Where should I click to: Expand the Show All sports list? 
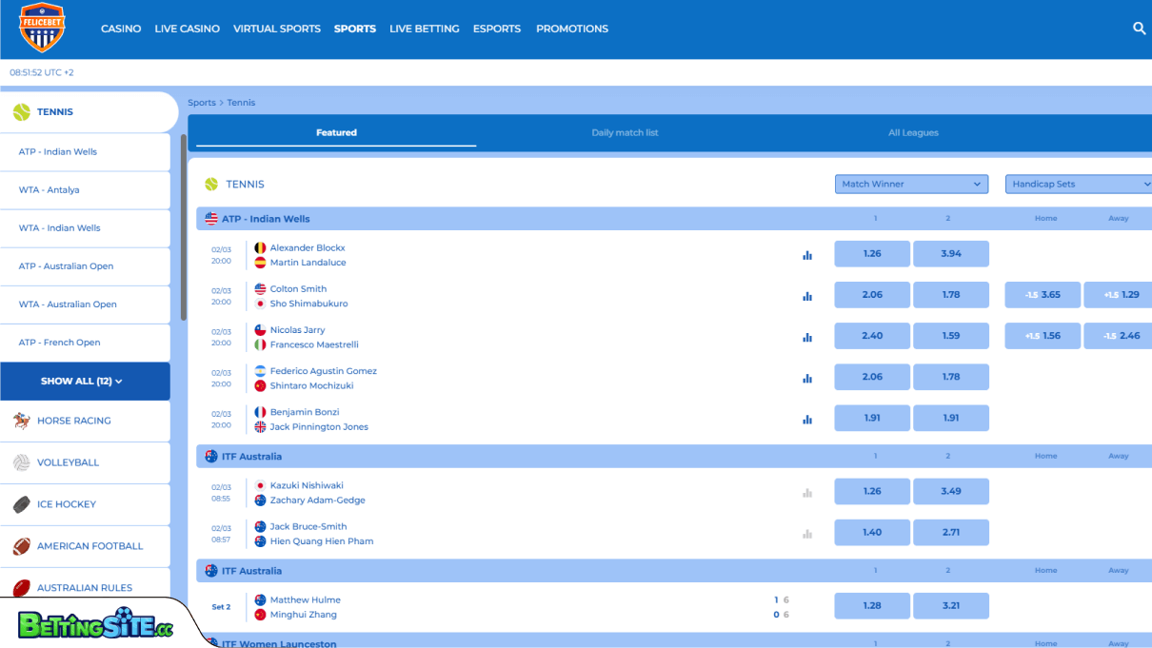pyautogui.click(x=86, y=381)
